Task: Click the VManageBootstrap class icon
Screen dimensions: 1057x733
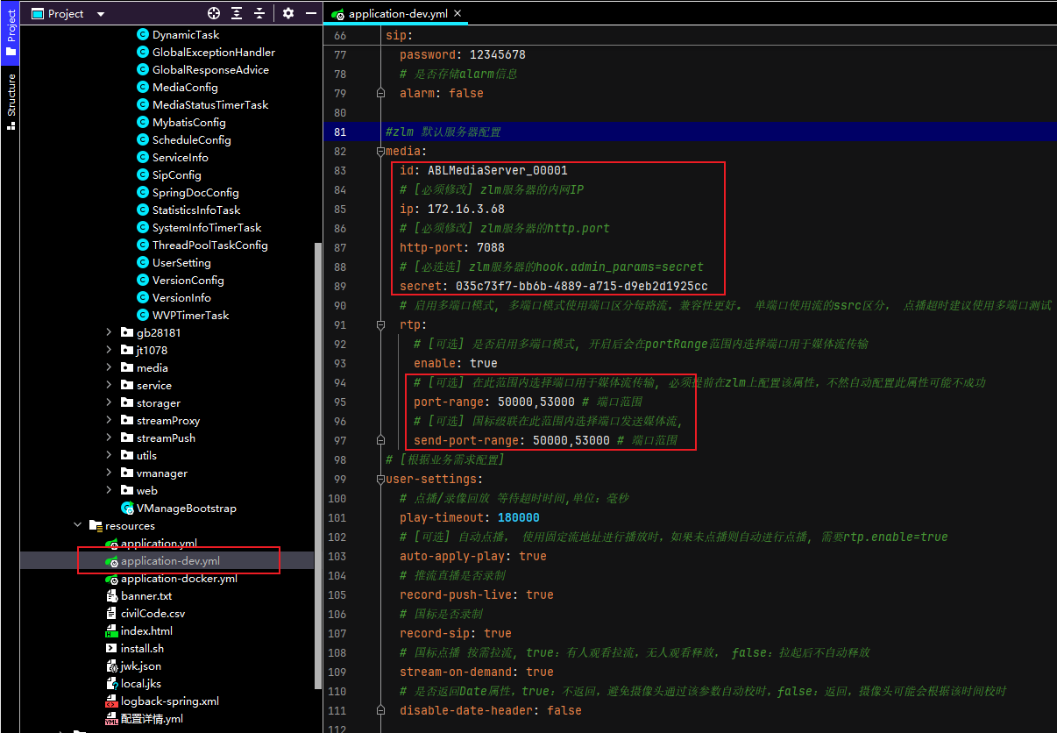Action: tap(127, 508)
